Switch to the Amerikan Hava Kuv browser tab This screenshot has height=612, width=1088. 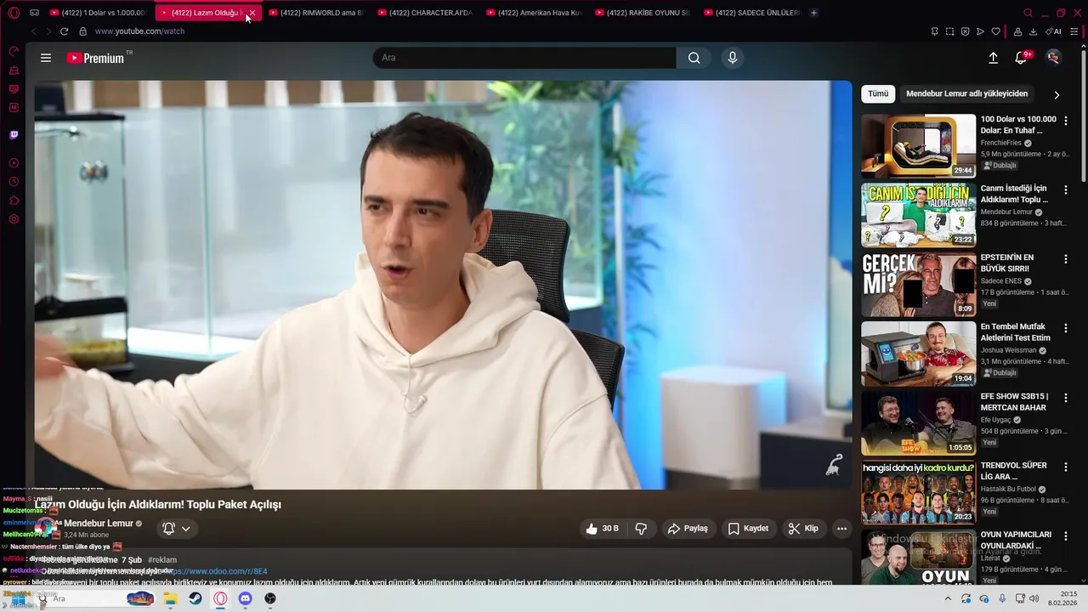tap(534, 13)
